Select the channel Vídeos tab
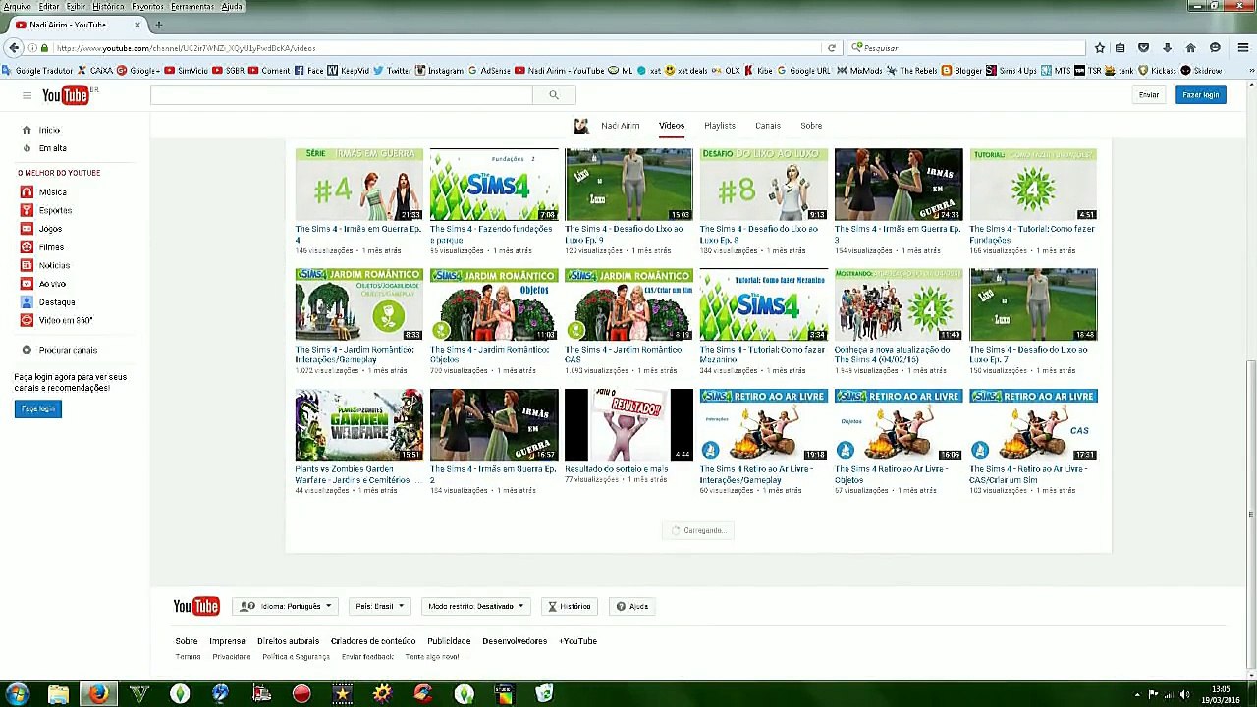This screenshot has width=1257, height=707. pos(672,126)
